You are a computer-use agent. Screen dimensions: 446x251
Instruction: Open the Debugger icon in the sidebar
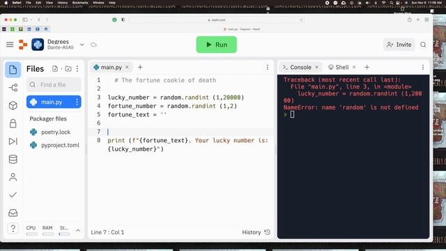coord(13,141)
